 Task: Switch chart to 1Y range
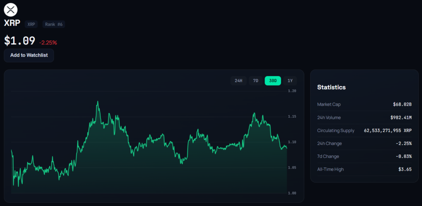pyautogui.click(x=290, y=81)
